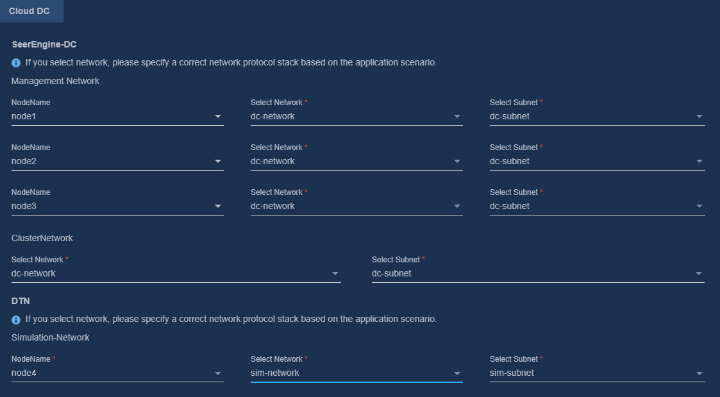Viewport: 720px width, 397px height.
Task: Open node2 row Select Subnet dropdown
Action: point(597,161)
